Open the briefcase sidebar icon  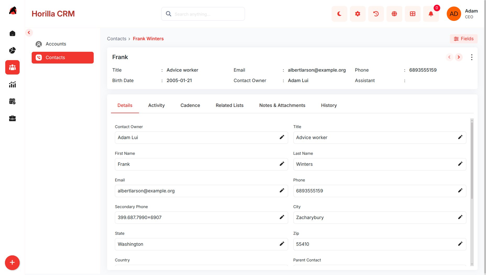point(12,118)
